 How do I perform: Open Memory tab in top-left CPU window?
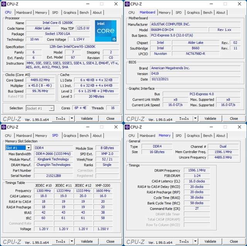pos(41,13)
